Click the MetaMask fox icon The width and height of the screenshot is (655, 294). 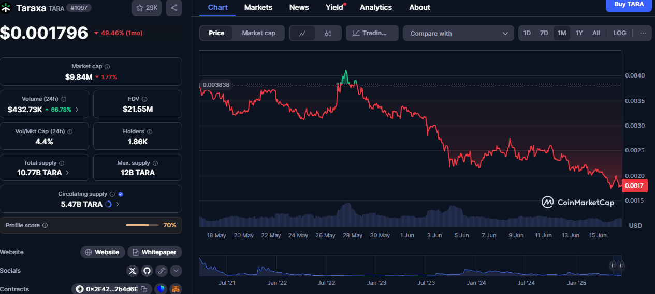(176, 289)
